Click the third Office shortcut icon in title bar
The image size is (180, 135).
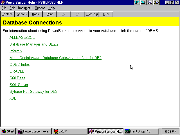[150, 3]
